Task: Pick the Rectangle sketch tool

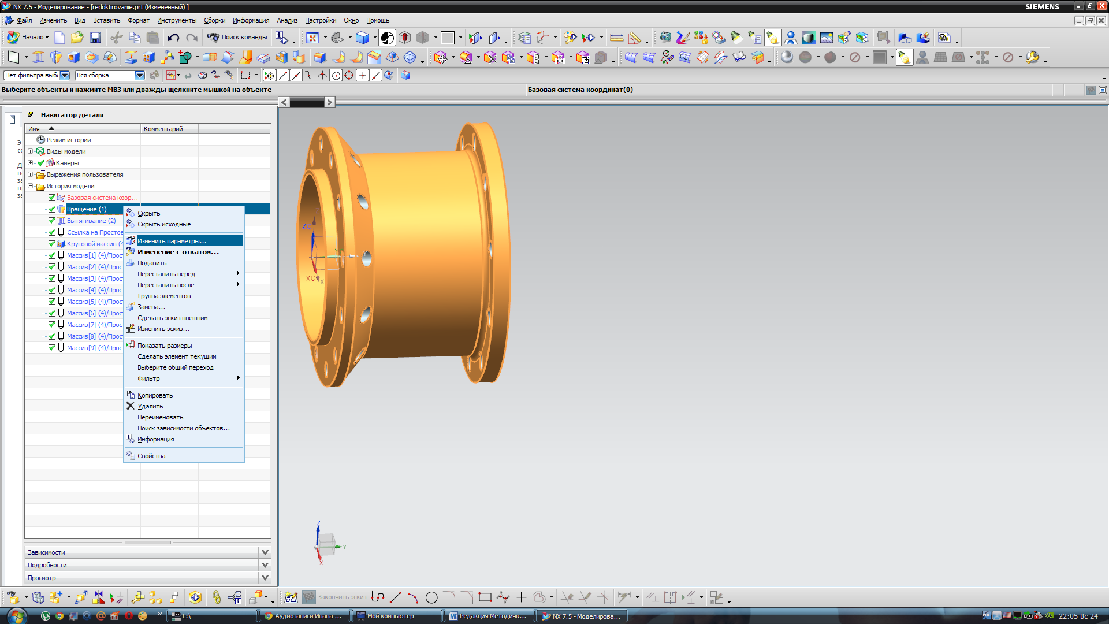Action: [485, 597]
